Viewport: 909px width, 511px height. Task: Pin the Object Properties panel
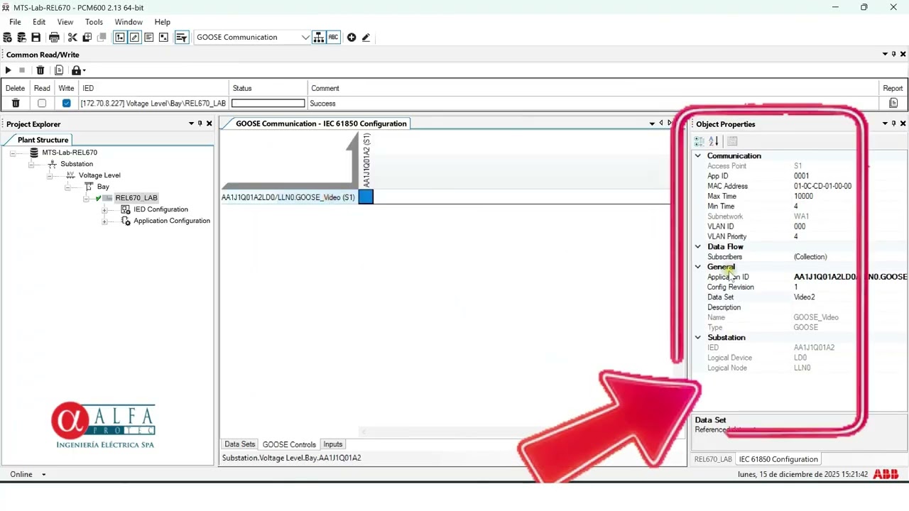coord(893,123)
